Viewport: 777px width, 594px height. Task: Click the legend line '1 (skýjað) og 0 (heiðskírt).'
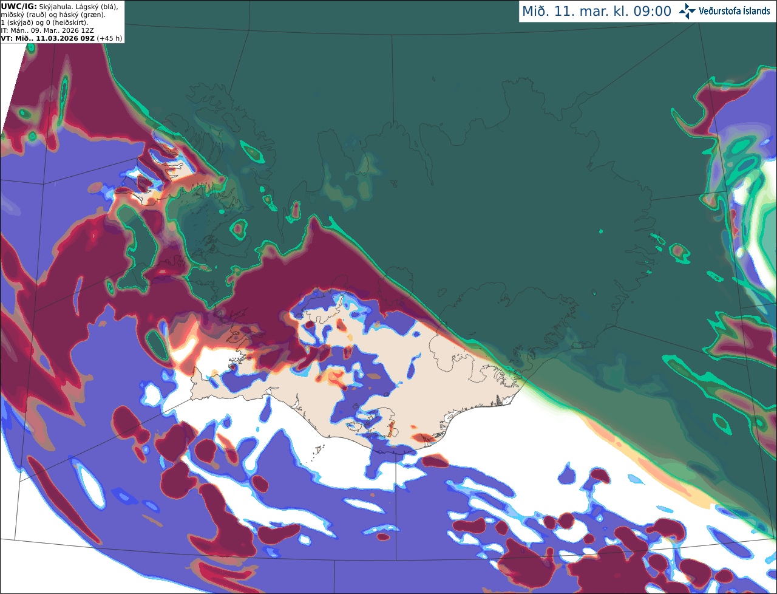44,22
